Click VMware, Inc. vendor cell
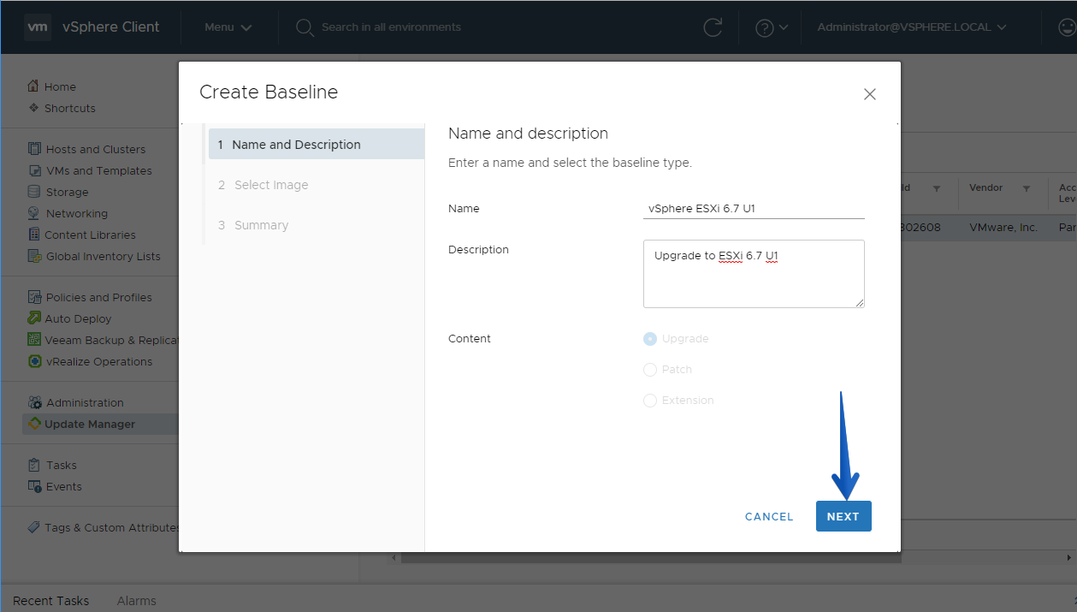1077x612 pixels. coord(1003,228)
